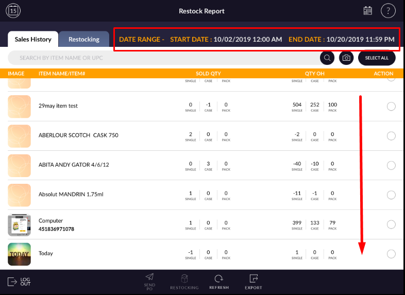Open the help question mark icon
This screenshot has width=405, height=295.
point(388,11)
